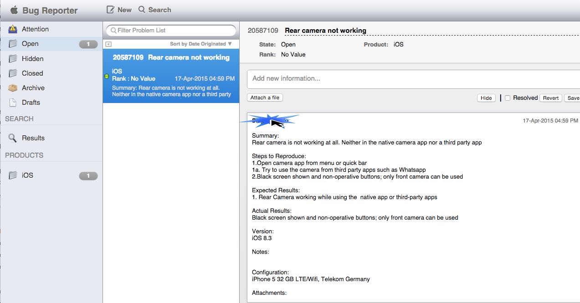
Task: Open the Attention section
Action: click(x=51, y=29)
